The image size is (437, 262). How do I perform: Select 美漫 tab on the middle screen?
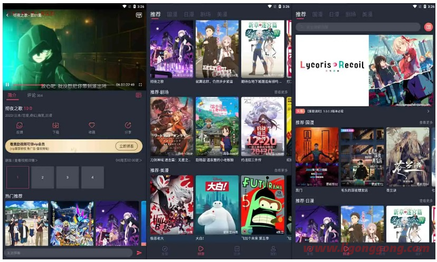(x=222, y=14)
